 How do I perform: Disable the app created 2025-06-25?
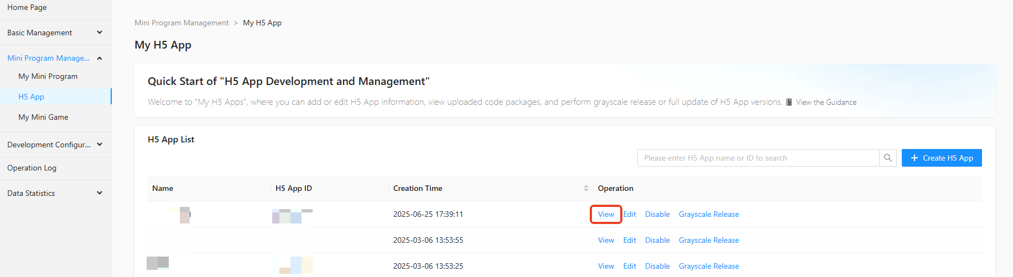point(657,214)
